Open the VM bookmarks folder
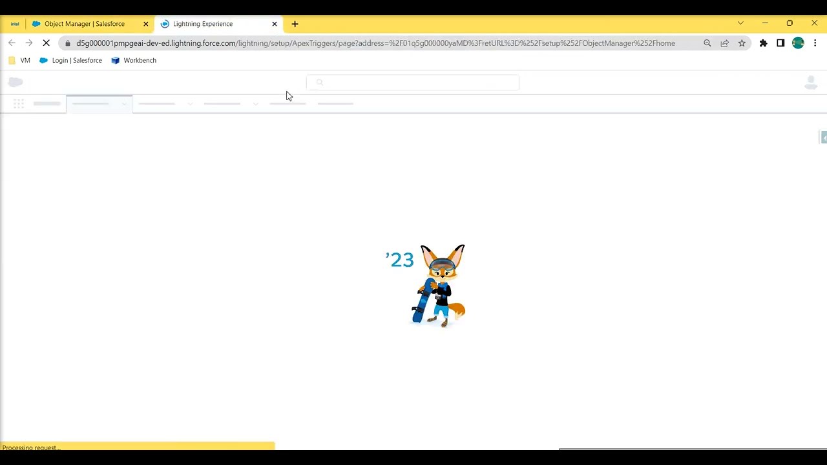 [x=19, y=60]
